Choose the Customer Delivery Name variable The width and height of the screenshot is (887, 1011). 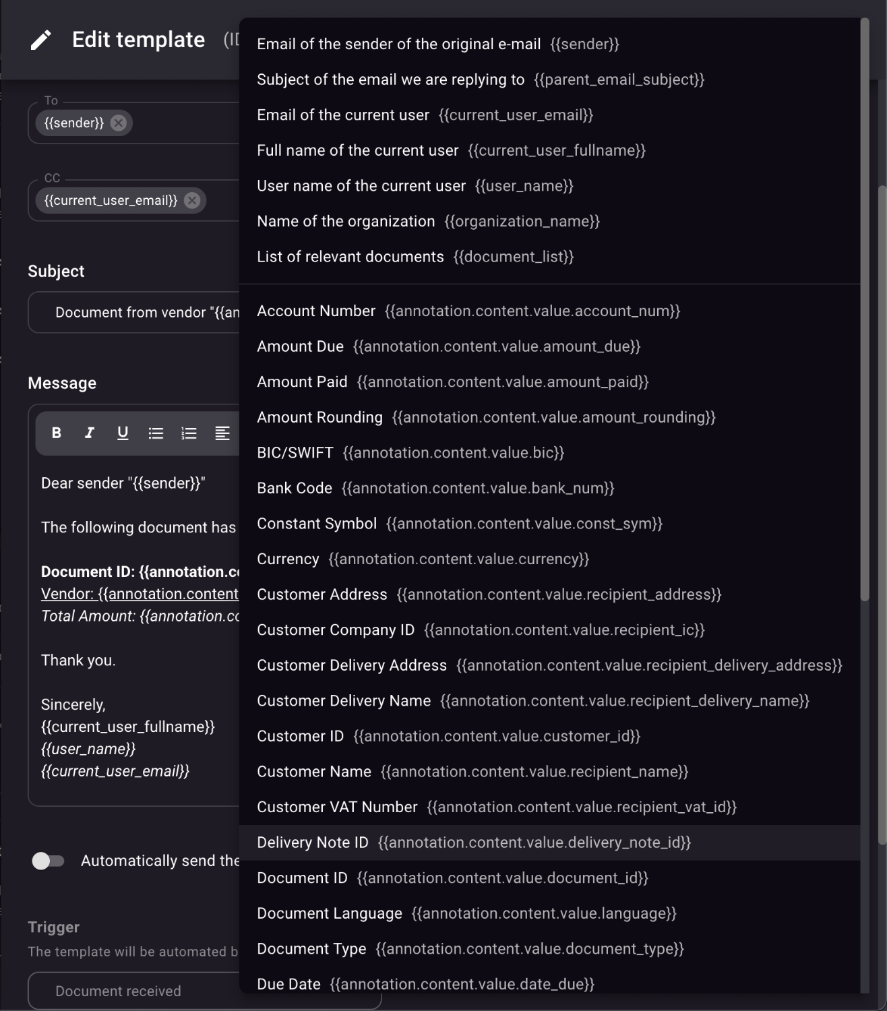tap(549, 701)
